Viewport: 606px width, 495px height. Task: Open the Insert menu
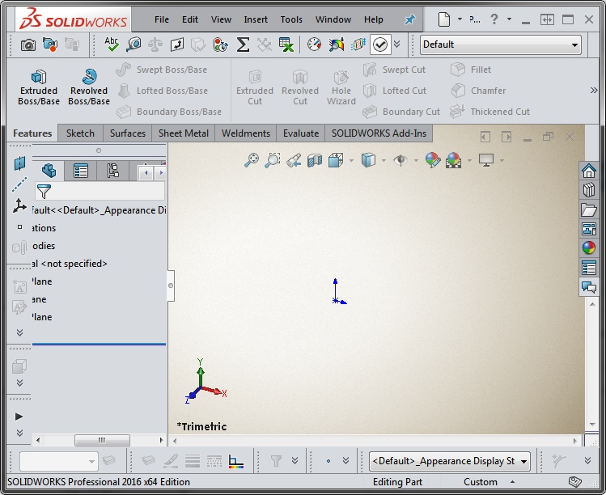(x=256, y=19)
